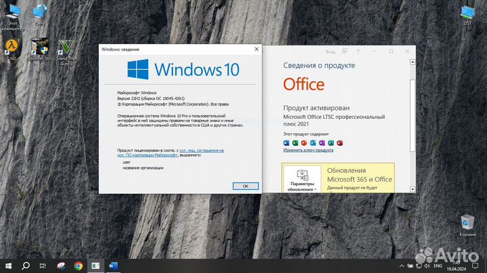Click Office scrollbar down arrow
This screenshot has width=487, height=273.
coord(413,189)
